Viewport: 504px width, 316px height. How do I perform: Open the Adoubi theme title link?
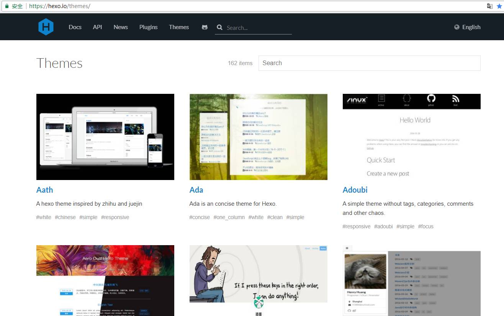[x=355, y=190]
